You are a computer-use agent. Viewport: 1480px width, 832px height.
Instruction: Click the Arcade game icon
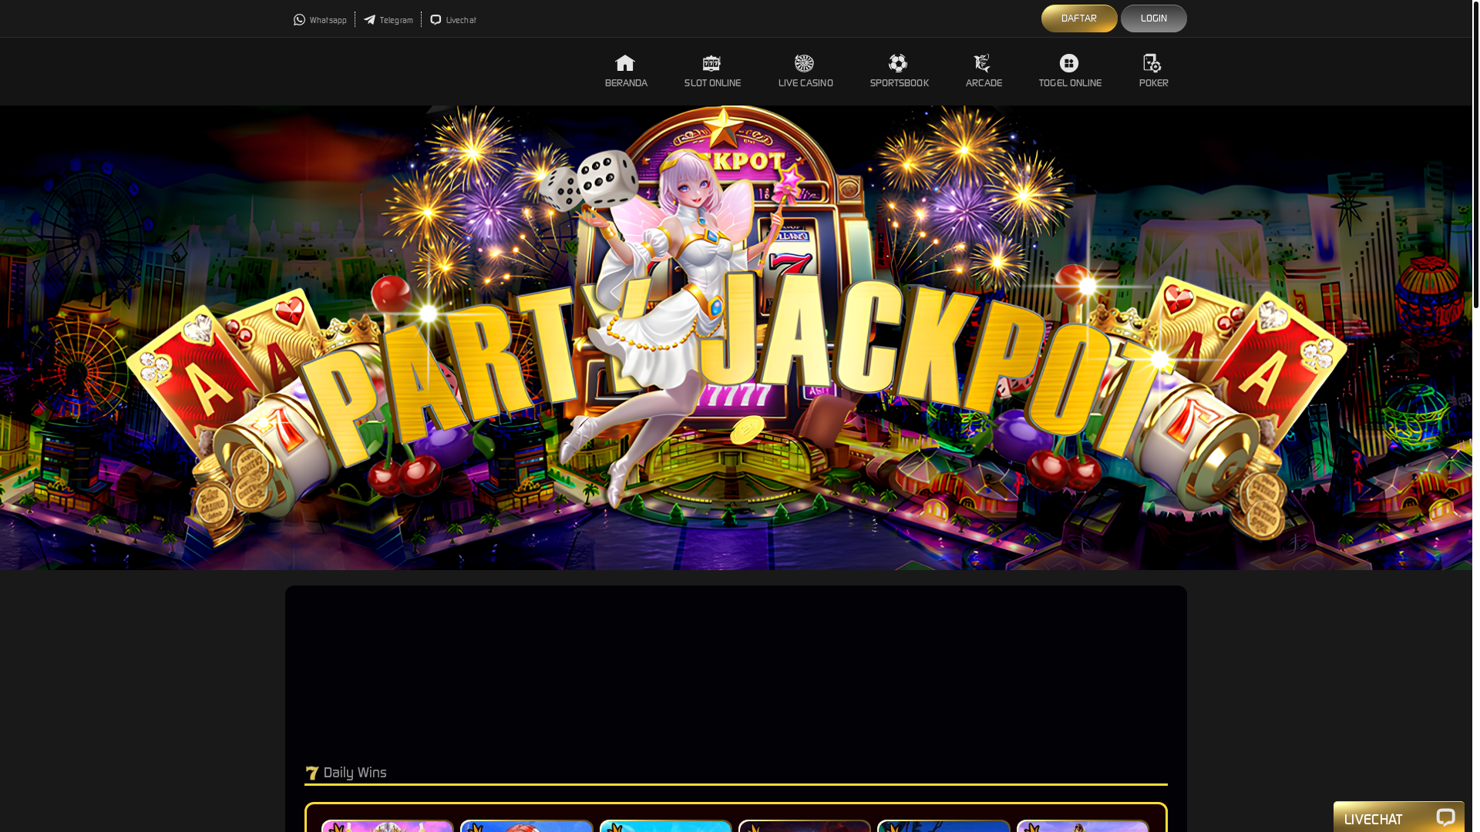(x=982, y=63)
